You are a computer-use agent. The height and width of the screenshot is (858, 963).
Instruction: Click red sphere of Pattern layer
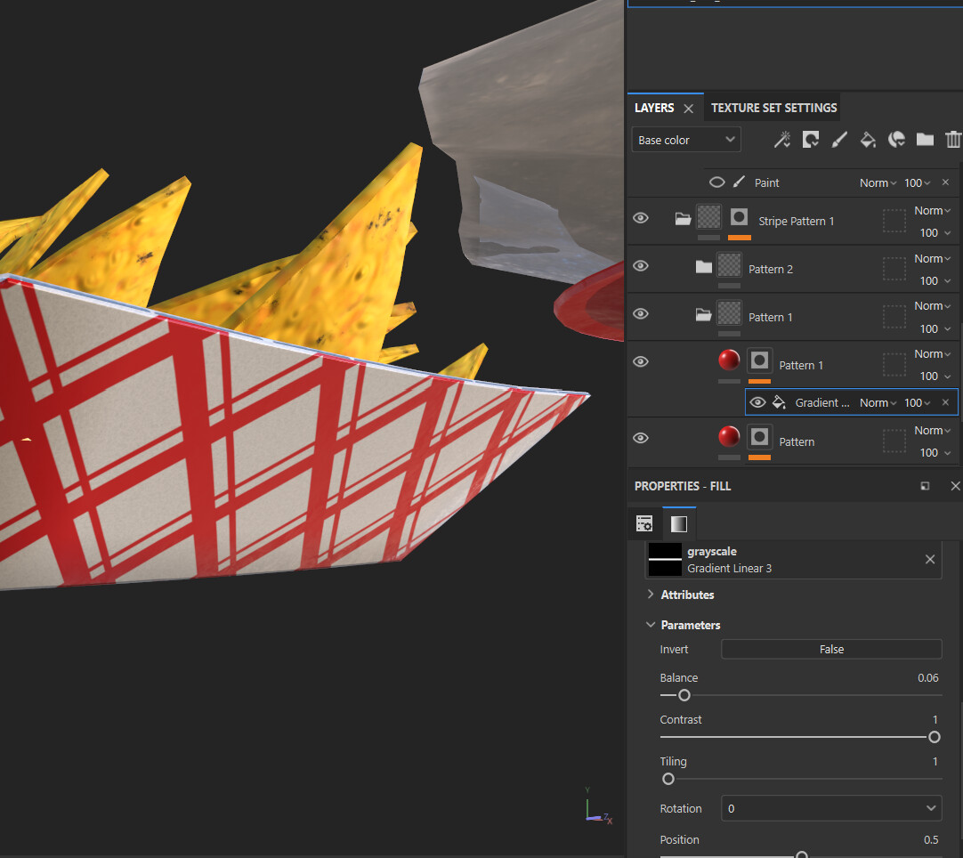click(x=729, y=437)
